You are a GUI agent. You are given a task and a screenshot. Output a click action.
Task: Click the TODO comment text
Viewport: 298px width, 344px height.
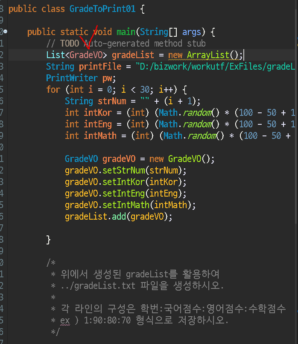coord(126,44)
